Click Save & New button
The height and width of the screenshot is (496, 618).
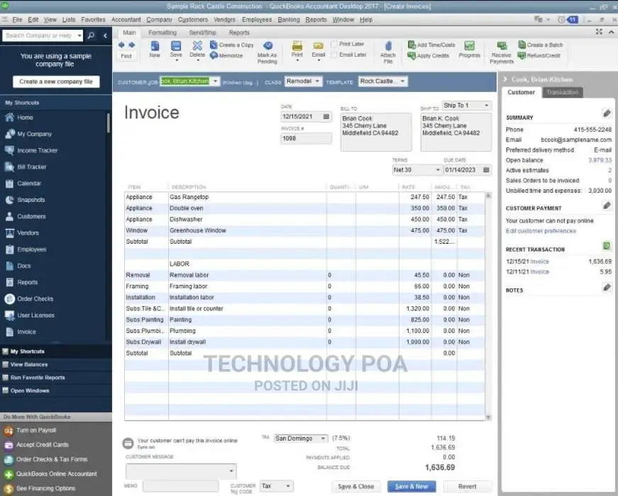(412, 487)
